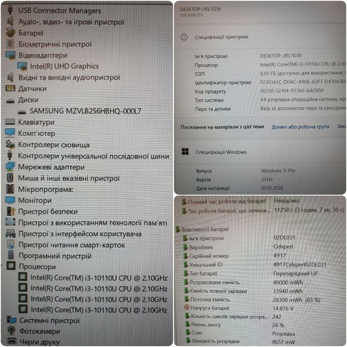Screen dimensions: 347x347
Task: Click the icon beside Напруга батареї
Action: point(187,308)
